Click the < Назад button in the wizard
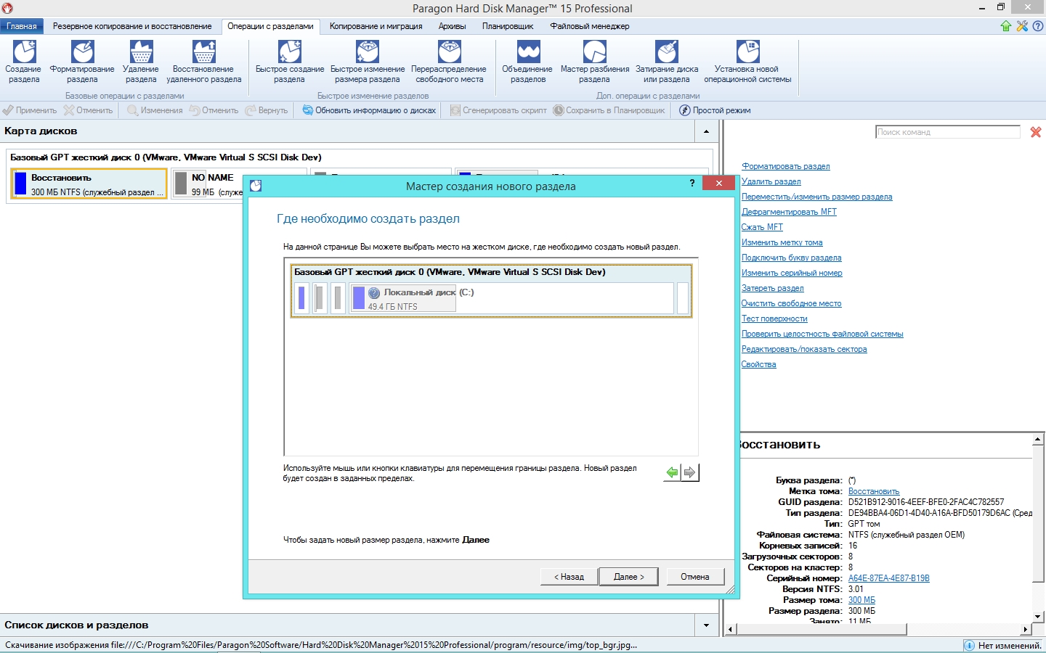This screenshot has width=1046, height=653. [569, 577]
